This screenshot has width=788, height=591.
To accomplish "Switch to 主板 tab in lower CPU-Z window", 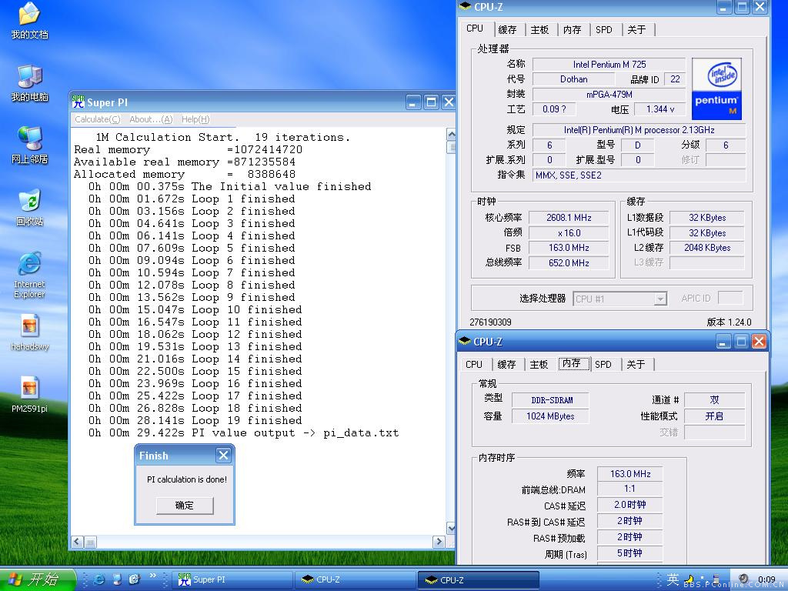I will coord(539,364).
